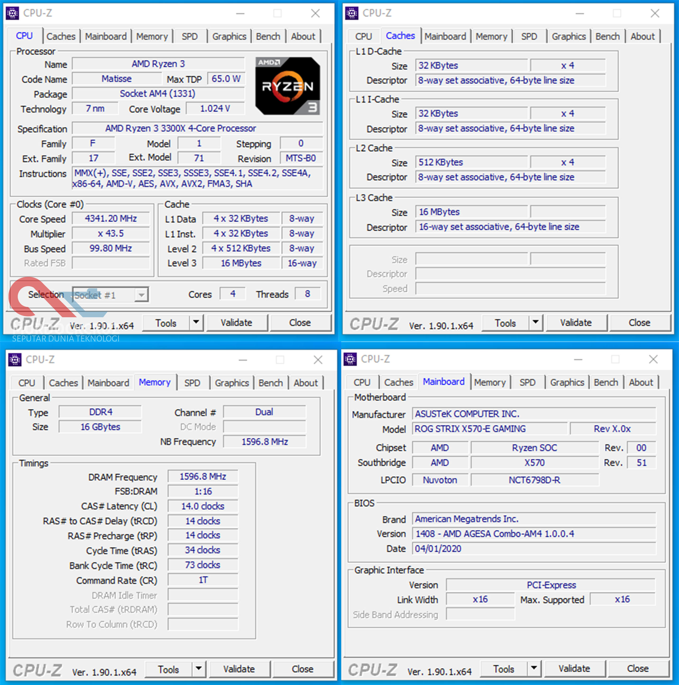Minimize the CPU tab window
The width and height of the screenshot is (679, 685).
[x=241, y=13]
